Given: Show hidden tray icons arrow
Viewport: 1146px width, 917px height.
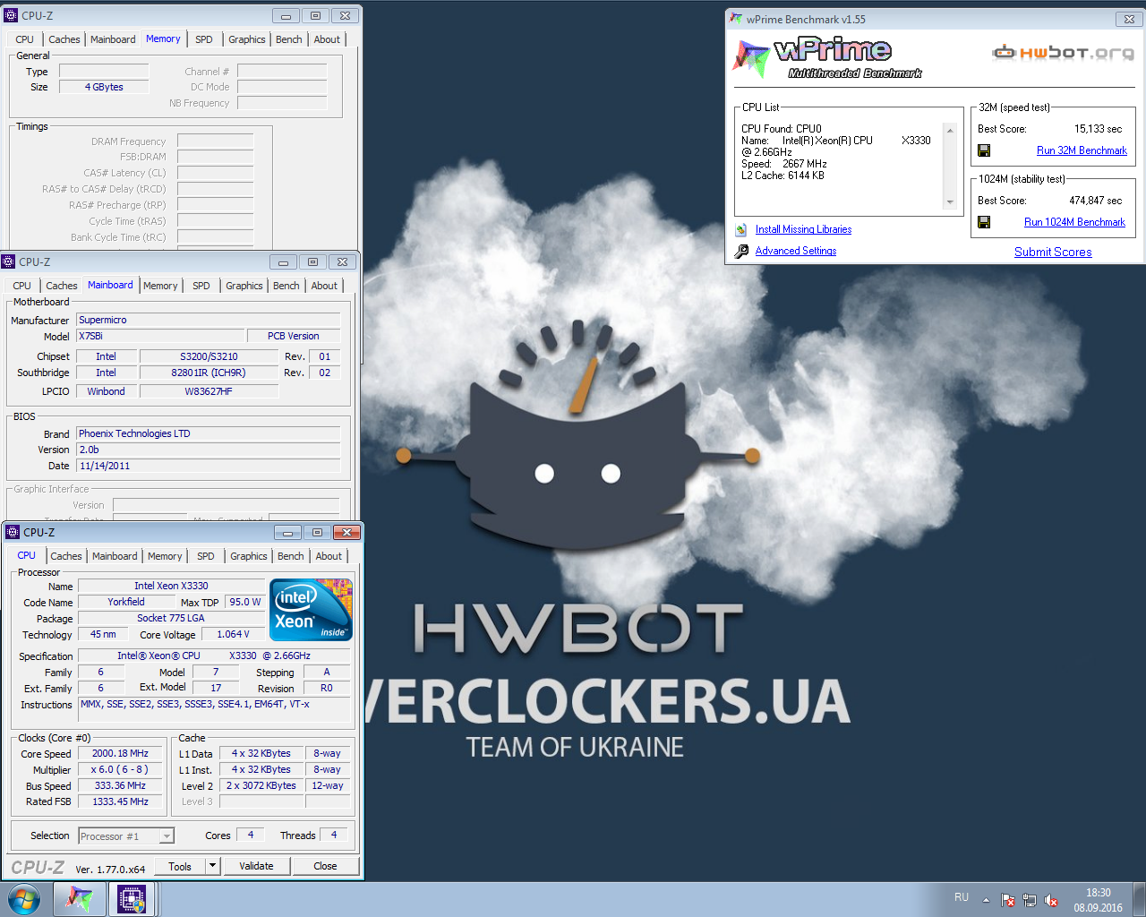Looking at the screenshot, I should (986, 900).
